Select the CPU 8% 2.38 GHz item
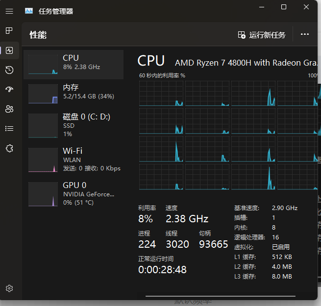 tap(74, 65)
